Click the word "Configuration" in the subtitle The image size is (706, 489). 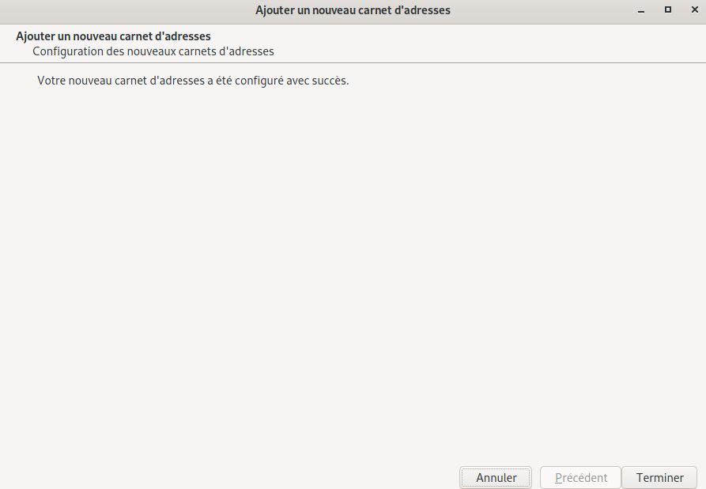pyautogui.click(x=67, y=51)
